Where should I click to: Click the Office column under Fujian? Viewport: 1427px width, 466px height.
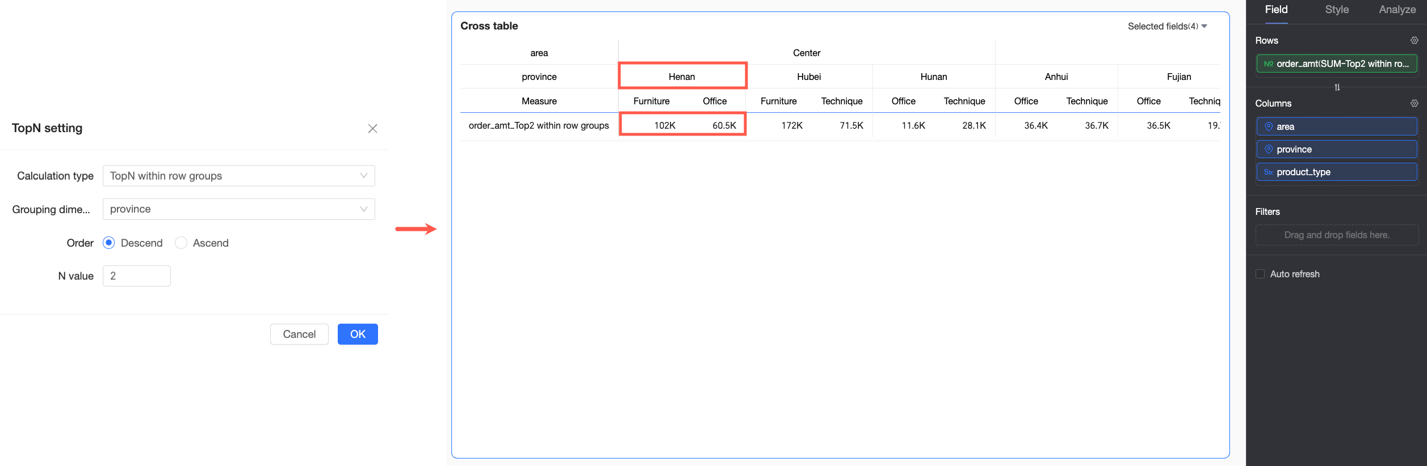[1149, 101]
